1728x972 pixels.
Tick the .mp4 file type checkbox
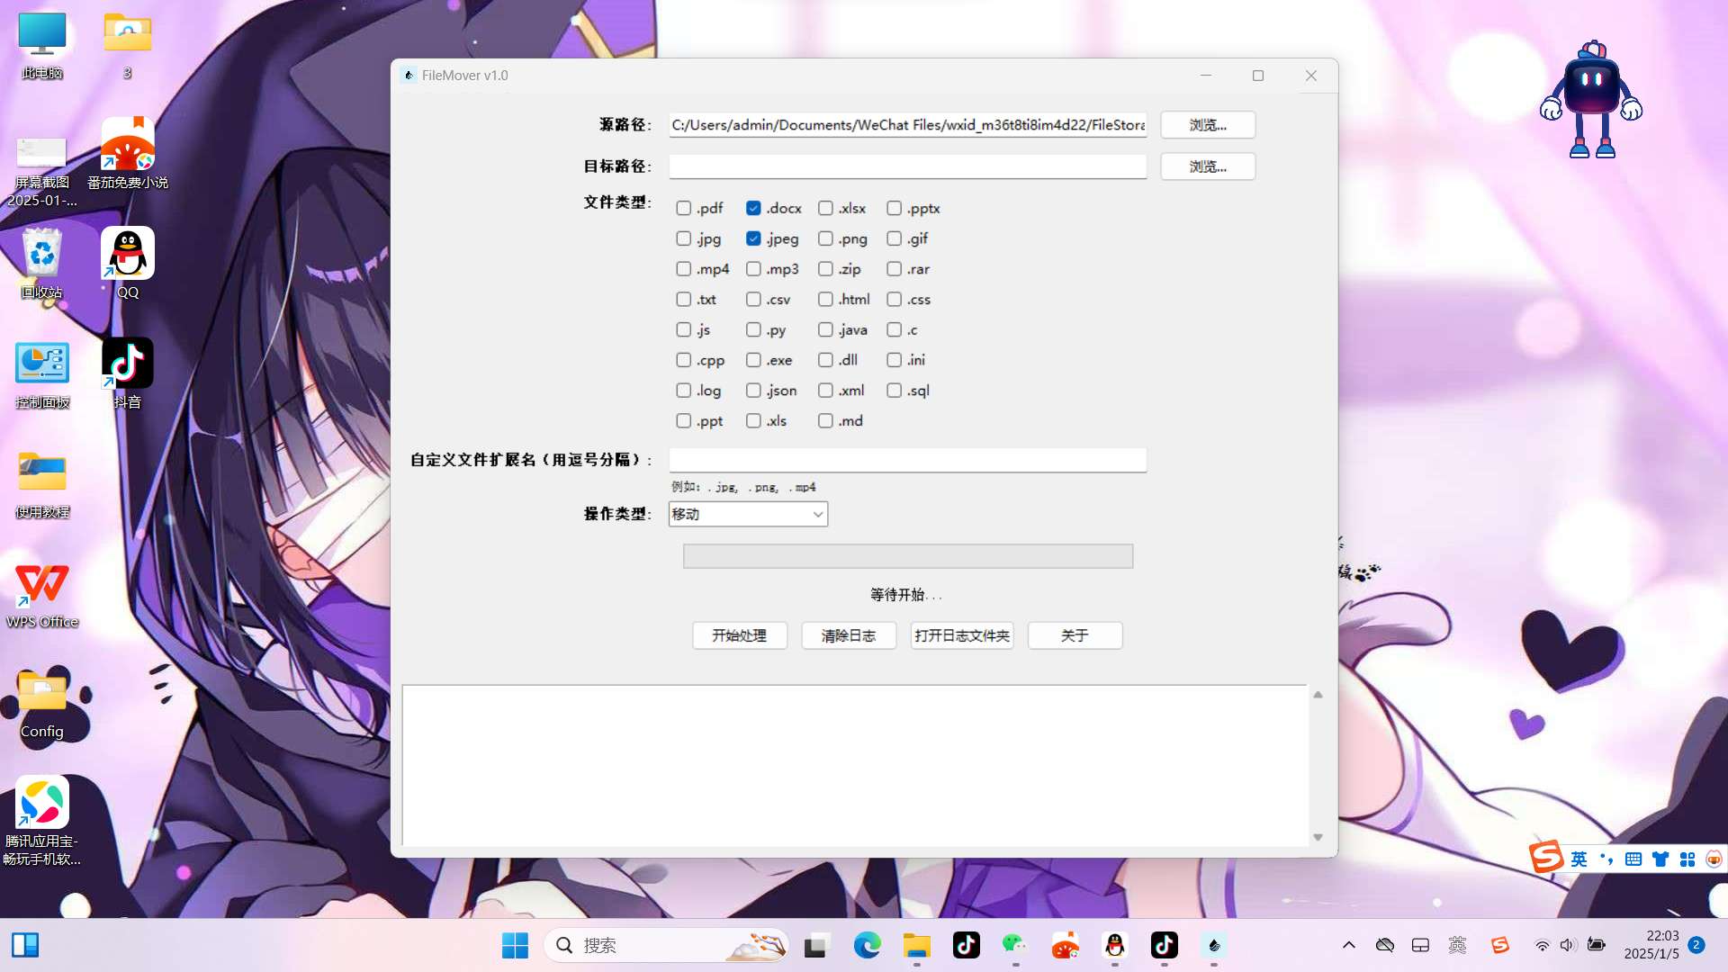684,269
